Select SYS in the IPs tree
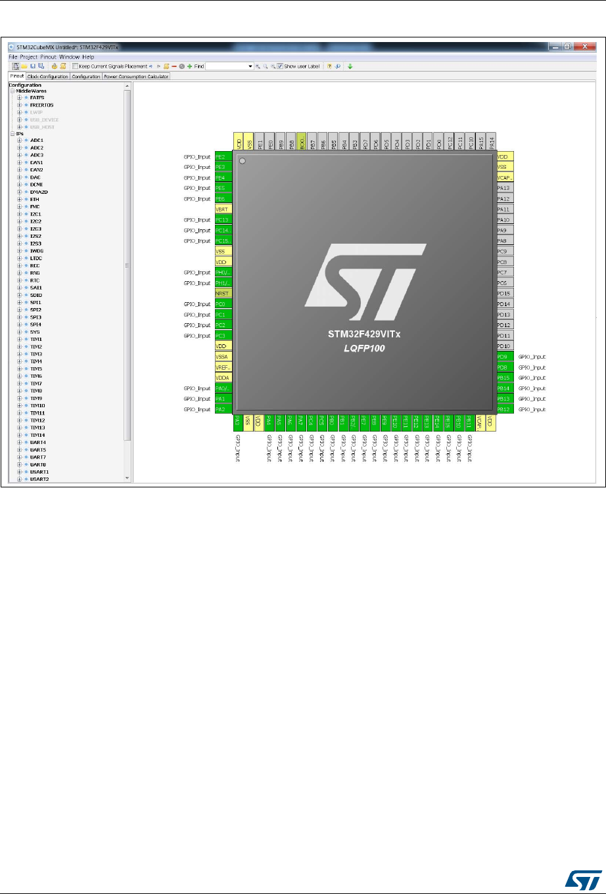Screen dimensions: 606x894 click(x=35, y=332)
